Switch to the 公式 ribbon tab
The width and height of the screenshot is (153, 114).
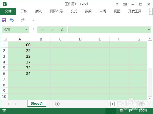click(74, 11)
